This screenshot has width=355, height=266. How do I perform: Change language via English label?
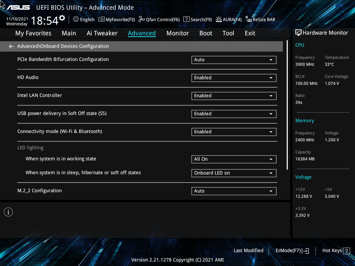(x=87, y=19)
